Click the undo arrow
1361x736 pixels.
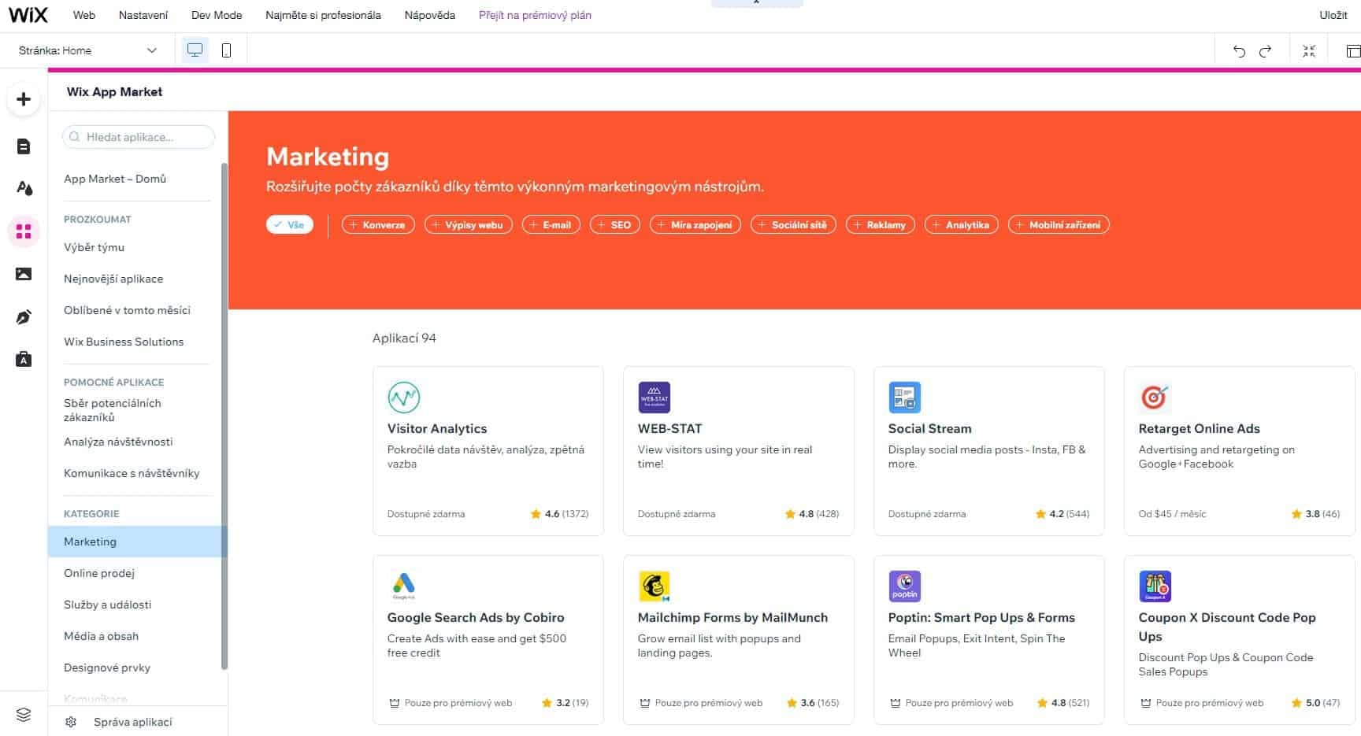click(x=1239, y=51)
